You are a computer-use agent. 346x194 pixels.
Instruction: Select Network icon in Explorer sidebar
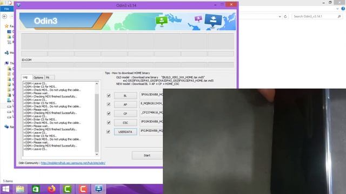pos(6,127)
